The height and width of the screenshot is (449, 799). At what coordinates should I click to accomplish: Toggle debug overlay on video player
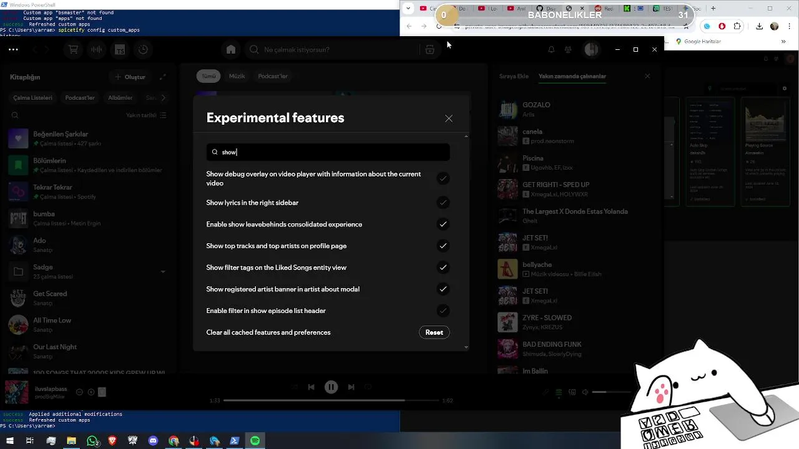(x=443, y=178)
